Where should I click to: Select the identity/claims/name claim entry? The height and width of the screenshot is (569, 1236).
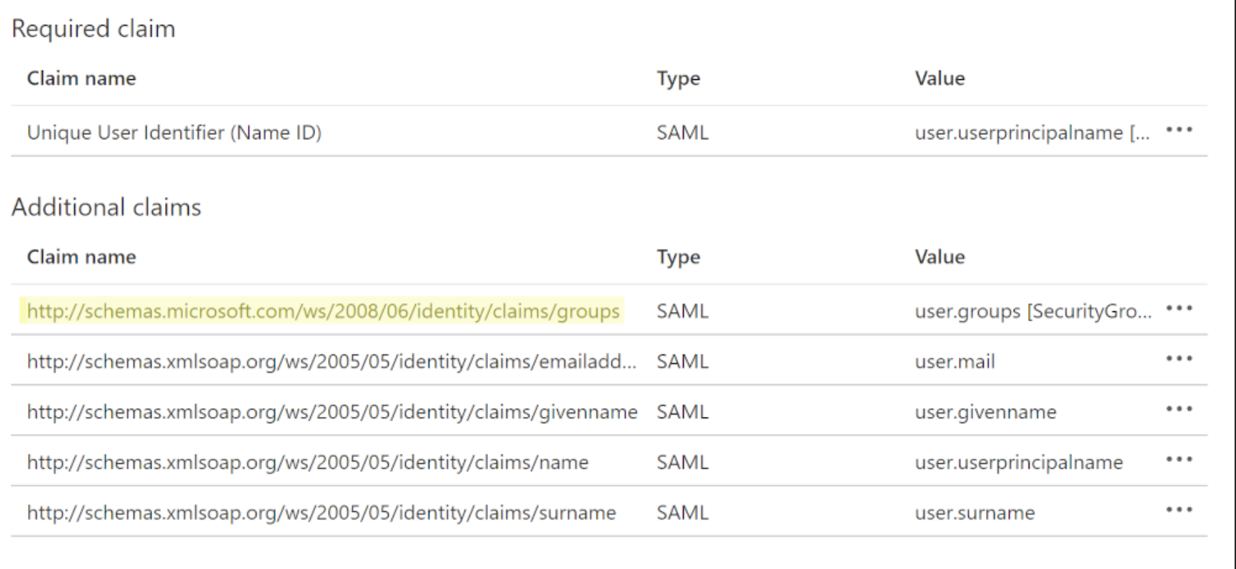point(307,463)
